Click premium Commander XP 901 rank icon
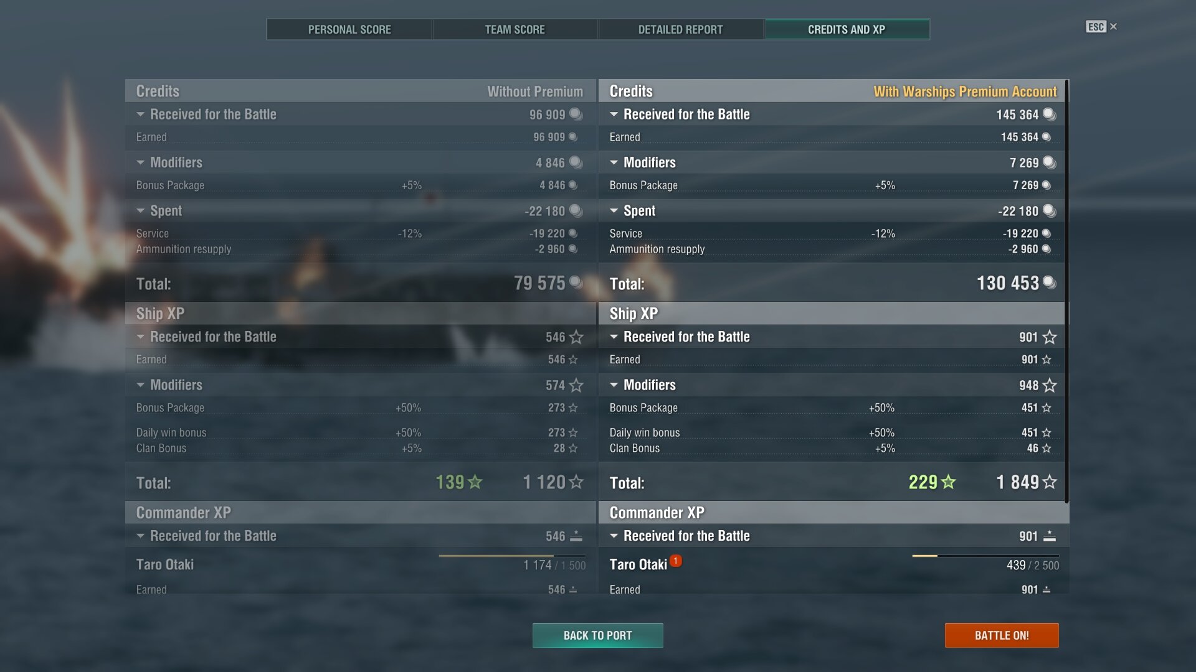Image resolution: width=1196 pixels, height=672 pixels. 1050,536
